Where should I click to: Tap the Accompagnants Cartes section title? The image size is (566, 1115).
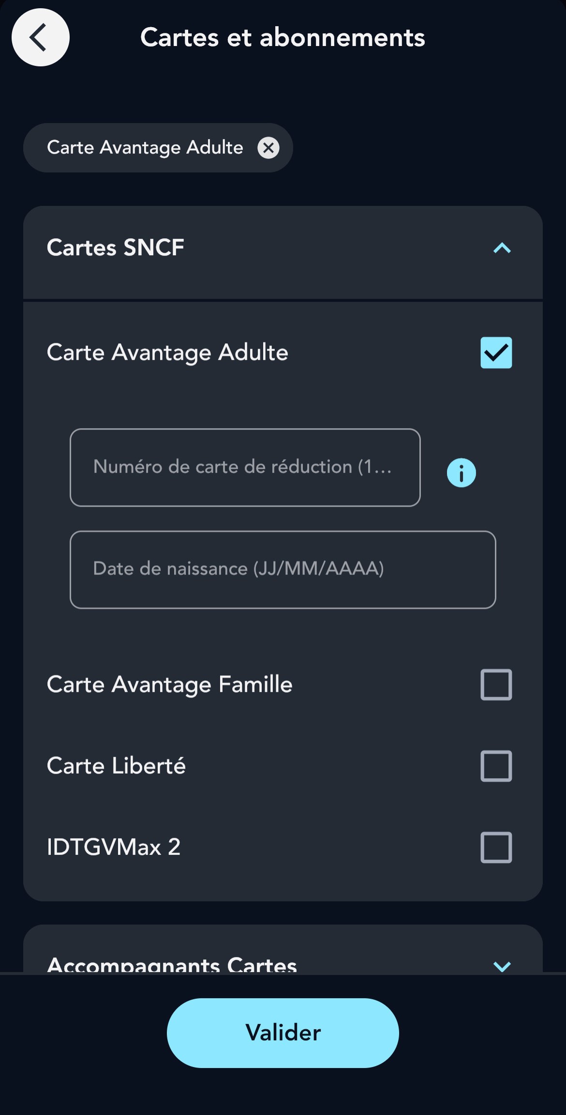pos(172,965)
